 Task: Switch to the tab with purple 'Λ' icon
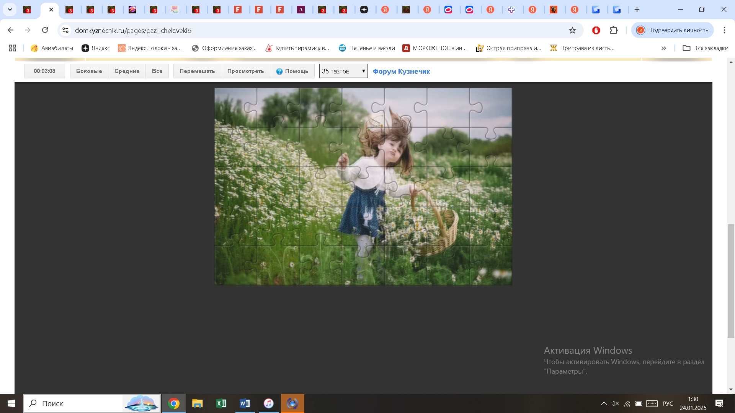tap(301, 10)
